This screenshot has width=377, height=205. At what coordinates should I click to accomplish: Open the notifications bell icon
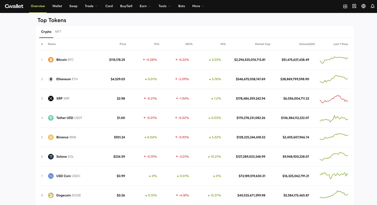pos(373,6)
